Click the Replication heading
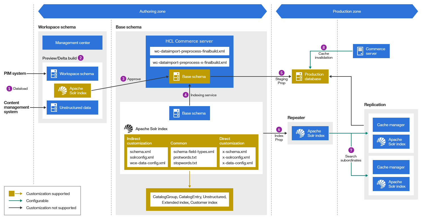This screenshot has height=219, width=422. click(375, 105)
